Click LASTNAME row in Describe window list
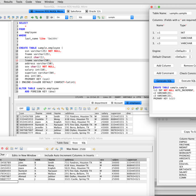 [x=187, y=150]
